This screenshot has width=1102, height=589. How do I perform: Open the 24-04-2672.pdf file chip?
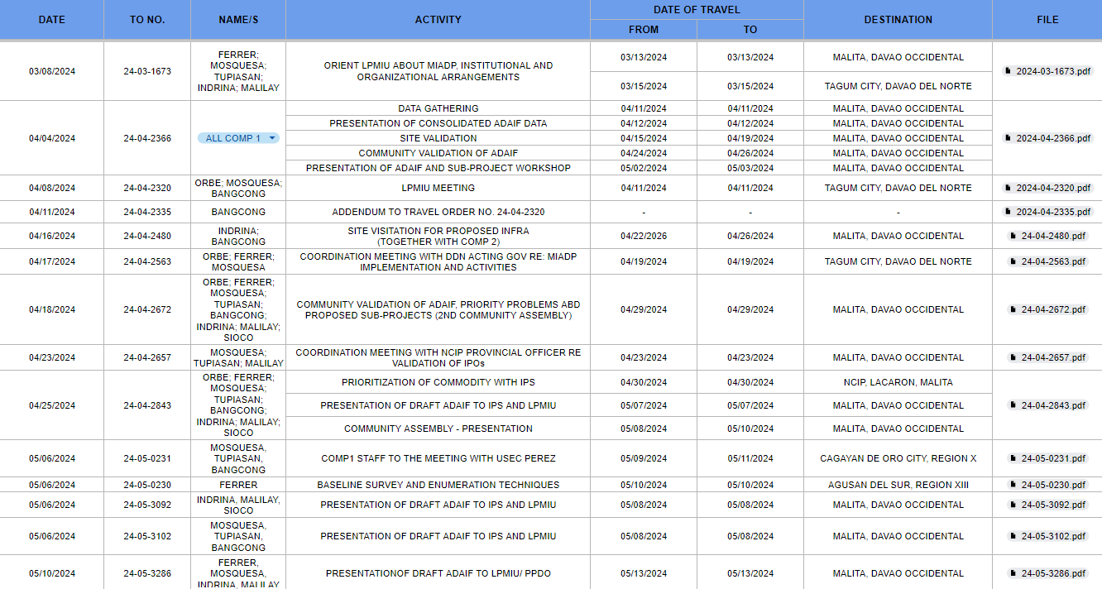coord(1047,309)
